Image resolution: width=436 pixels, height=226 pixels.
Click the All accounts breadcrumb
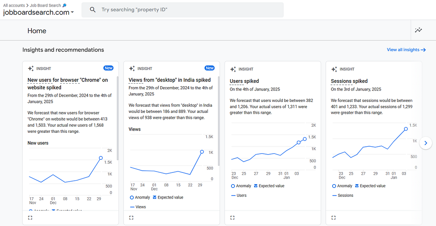[x=14, y=5]
